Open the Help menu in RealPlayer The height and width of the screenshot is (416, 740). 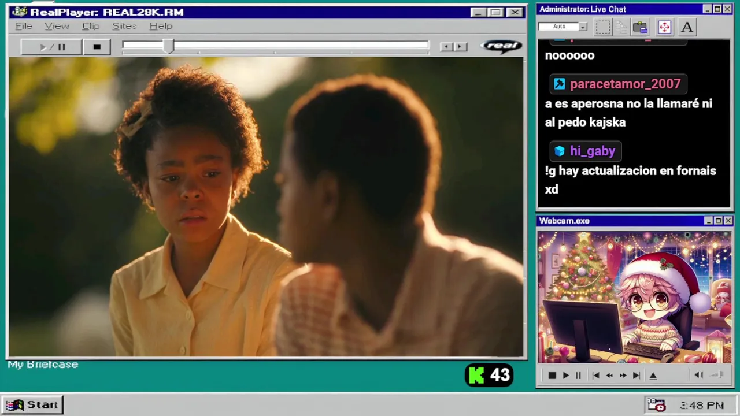161,26
